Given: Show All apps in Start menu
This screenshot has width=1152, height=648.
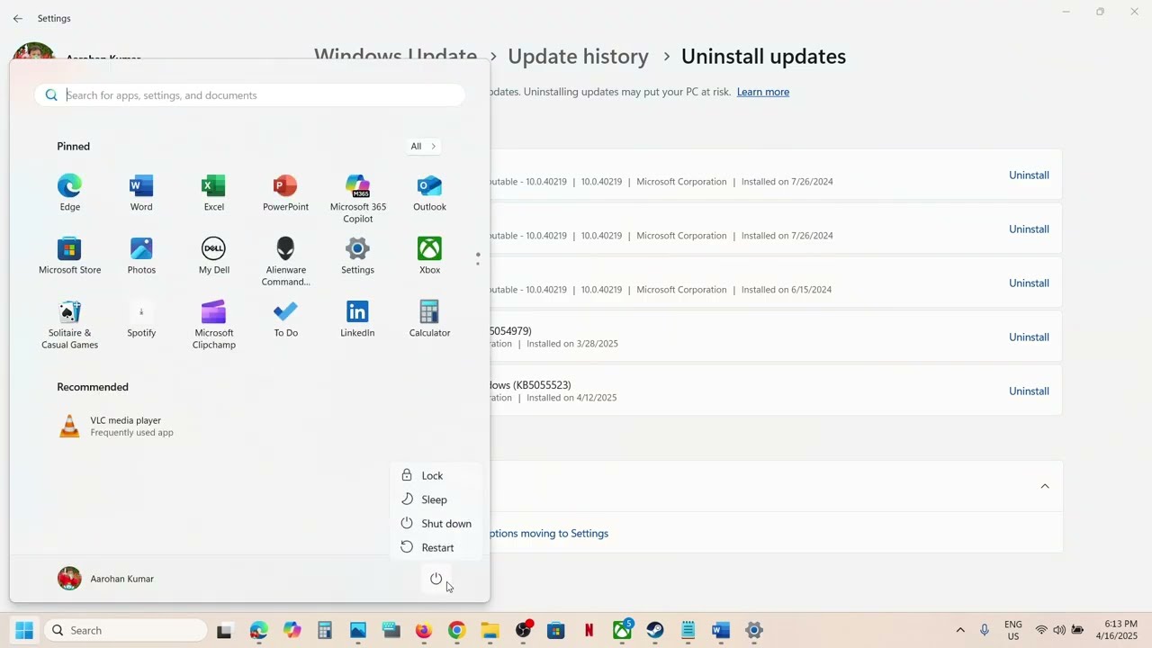Looking at the screenshot, I should (x=423, y=146).
